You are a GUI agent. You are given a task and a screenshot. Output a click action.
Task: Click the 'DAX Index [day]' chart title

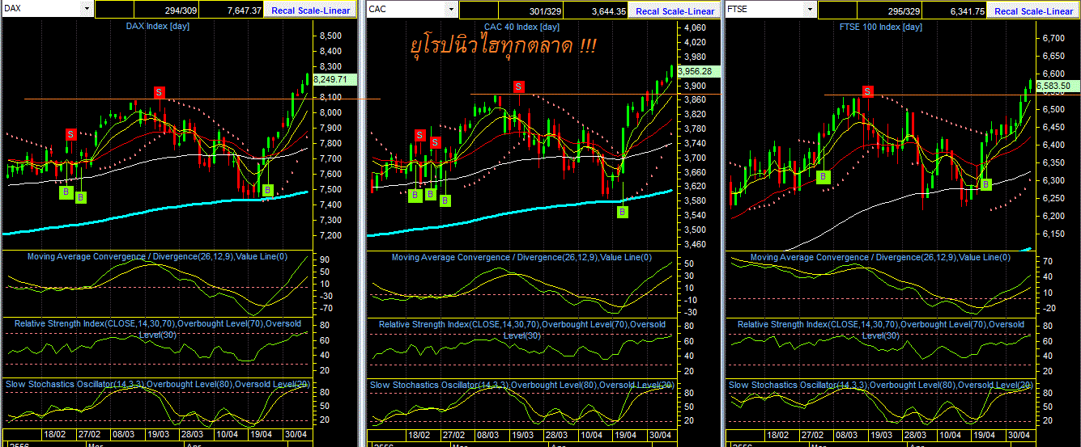156,27
